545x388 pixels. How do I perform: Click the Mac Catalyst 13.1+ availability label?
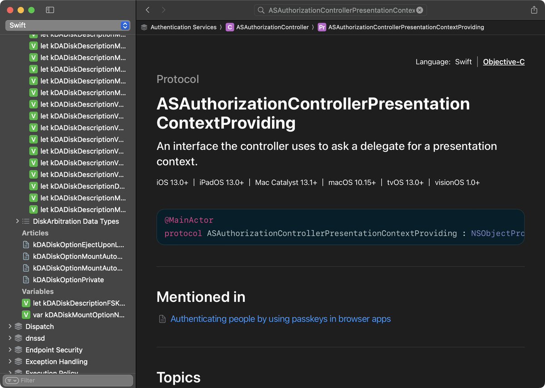click(x=286, y=182)
